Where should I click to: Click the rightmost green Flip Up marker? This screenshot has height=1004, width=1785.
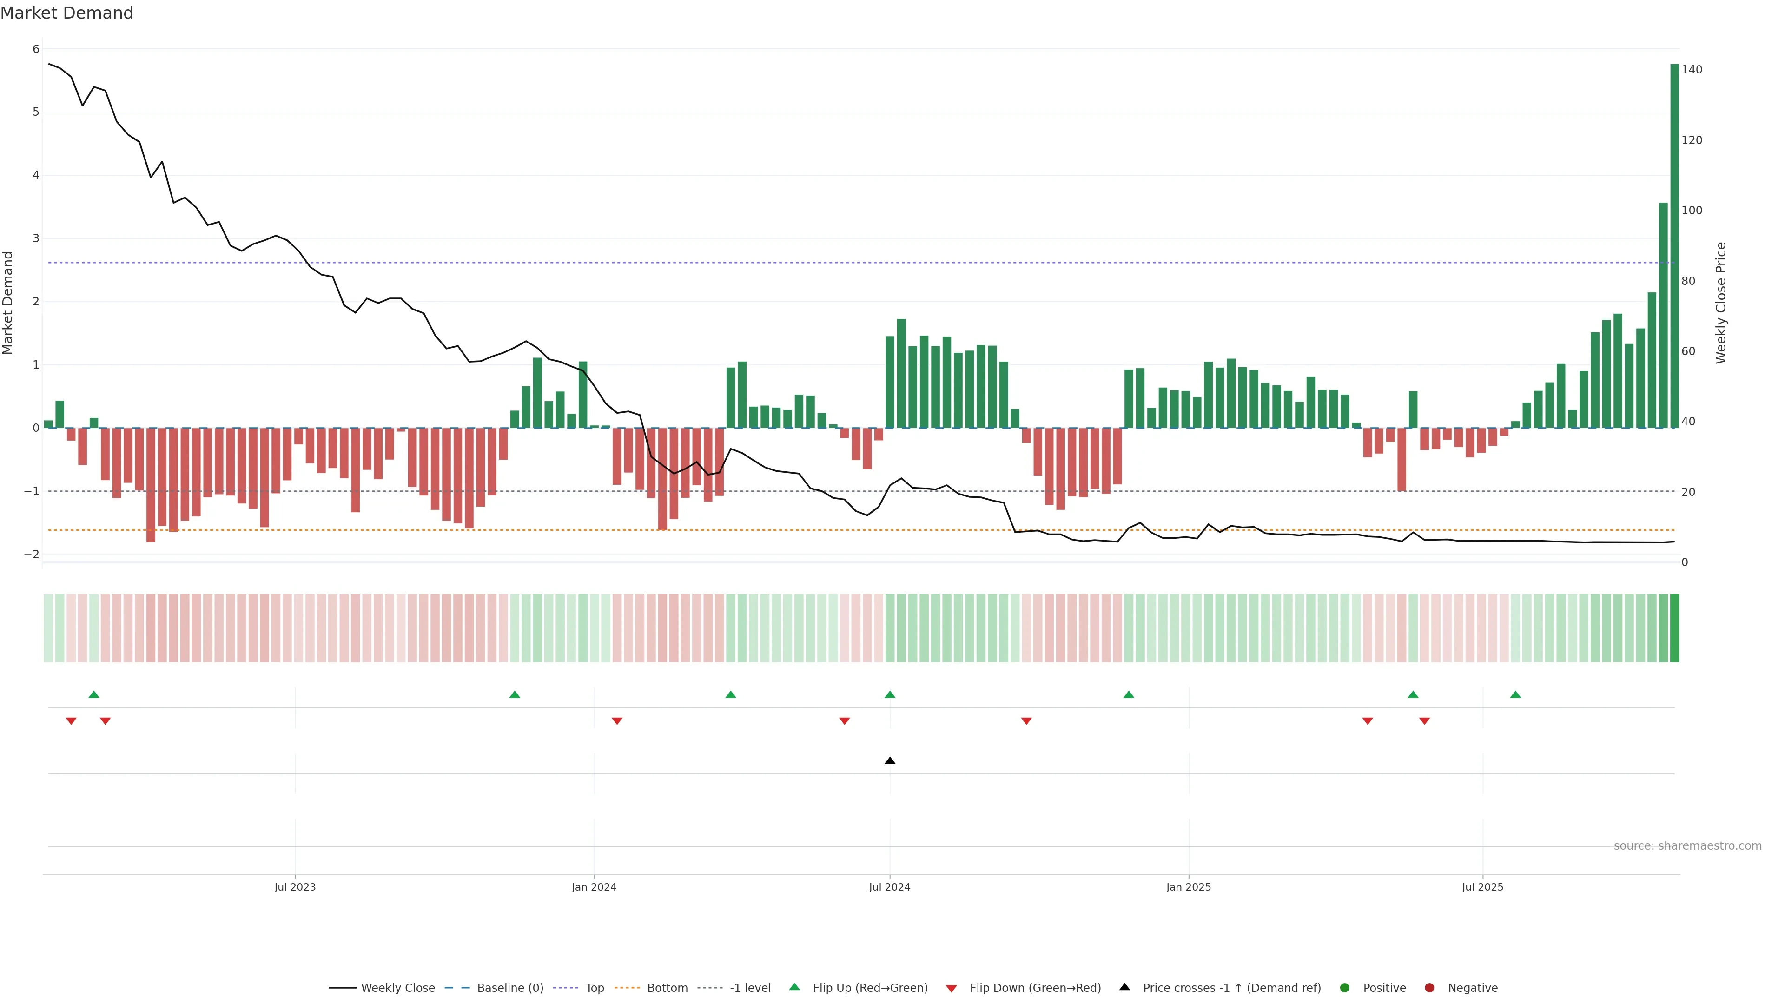tap(1515, 694)
